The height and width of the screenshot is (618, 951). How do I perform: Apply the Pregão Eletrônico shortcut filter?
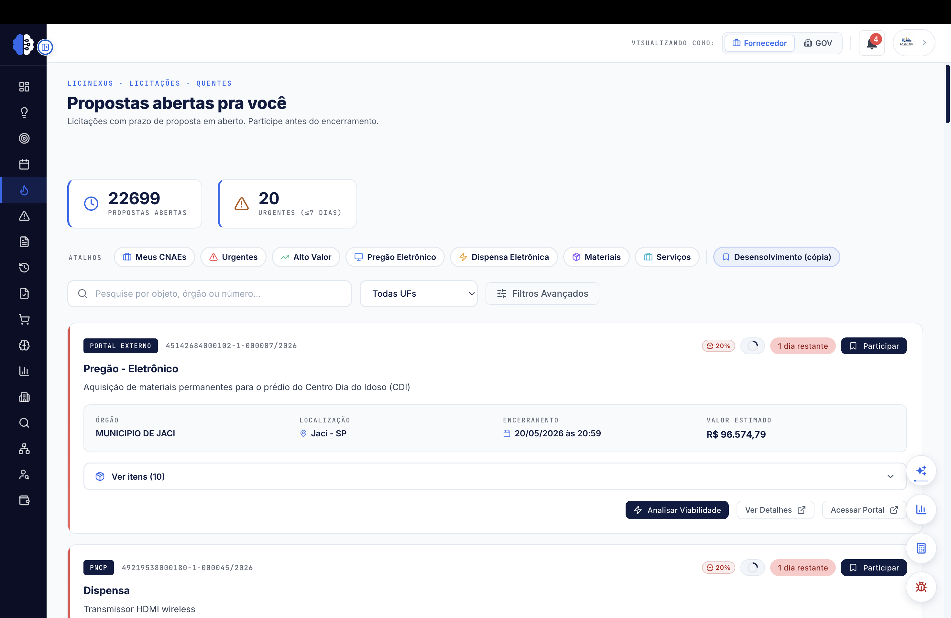(395, 257)
